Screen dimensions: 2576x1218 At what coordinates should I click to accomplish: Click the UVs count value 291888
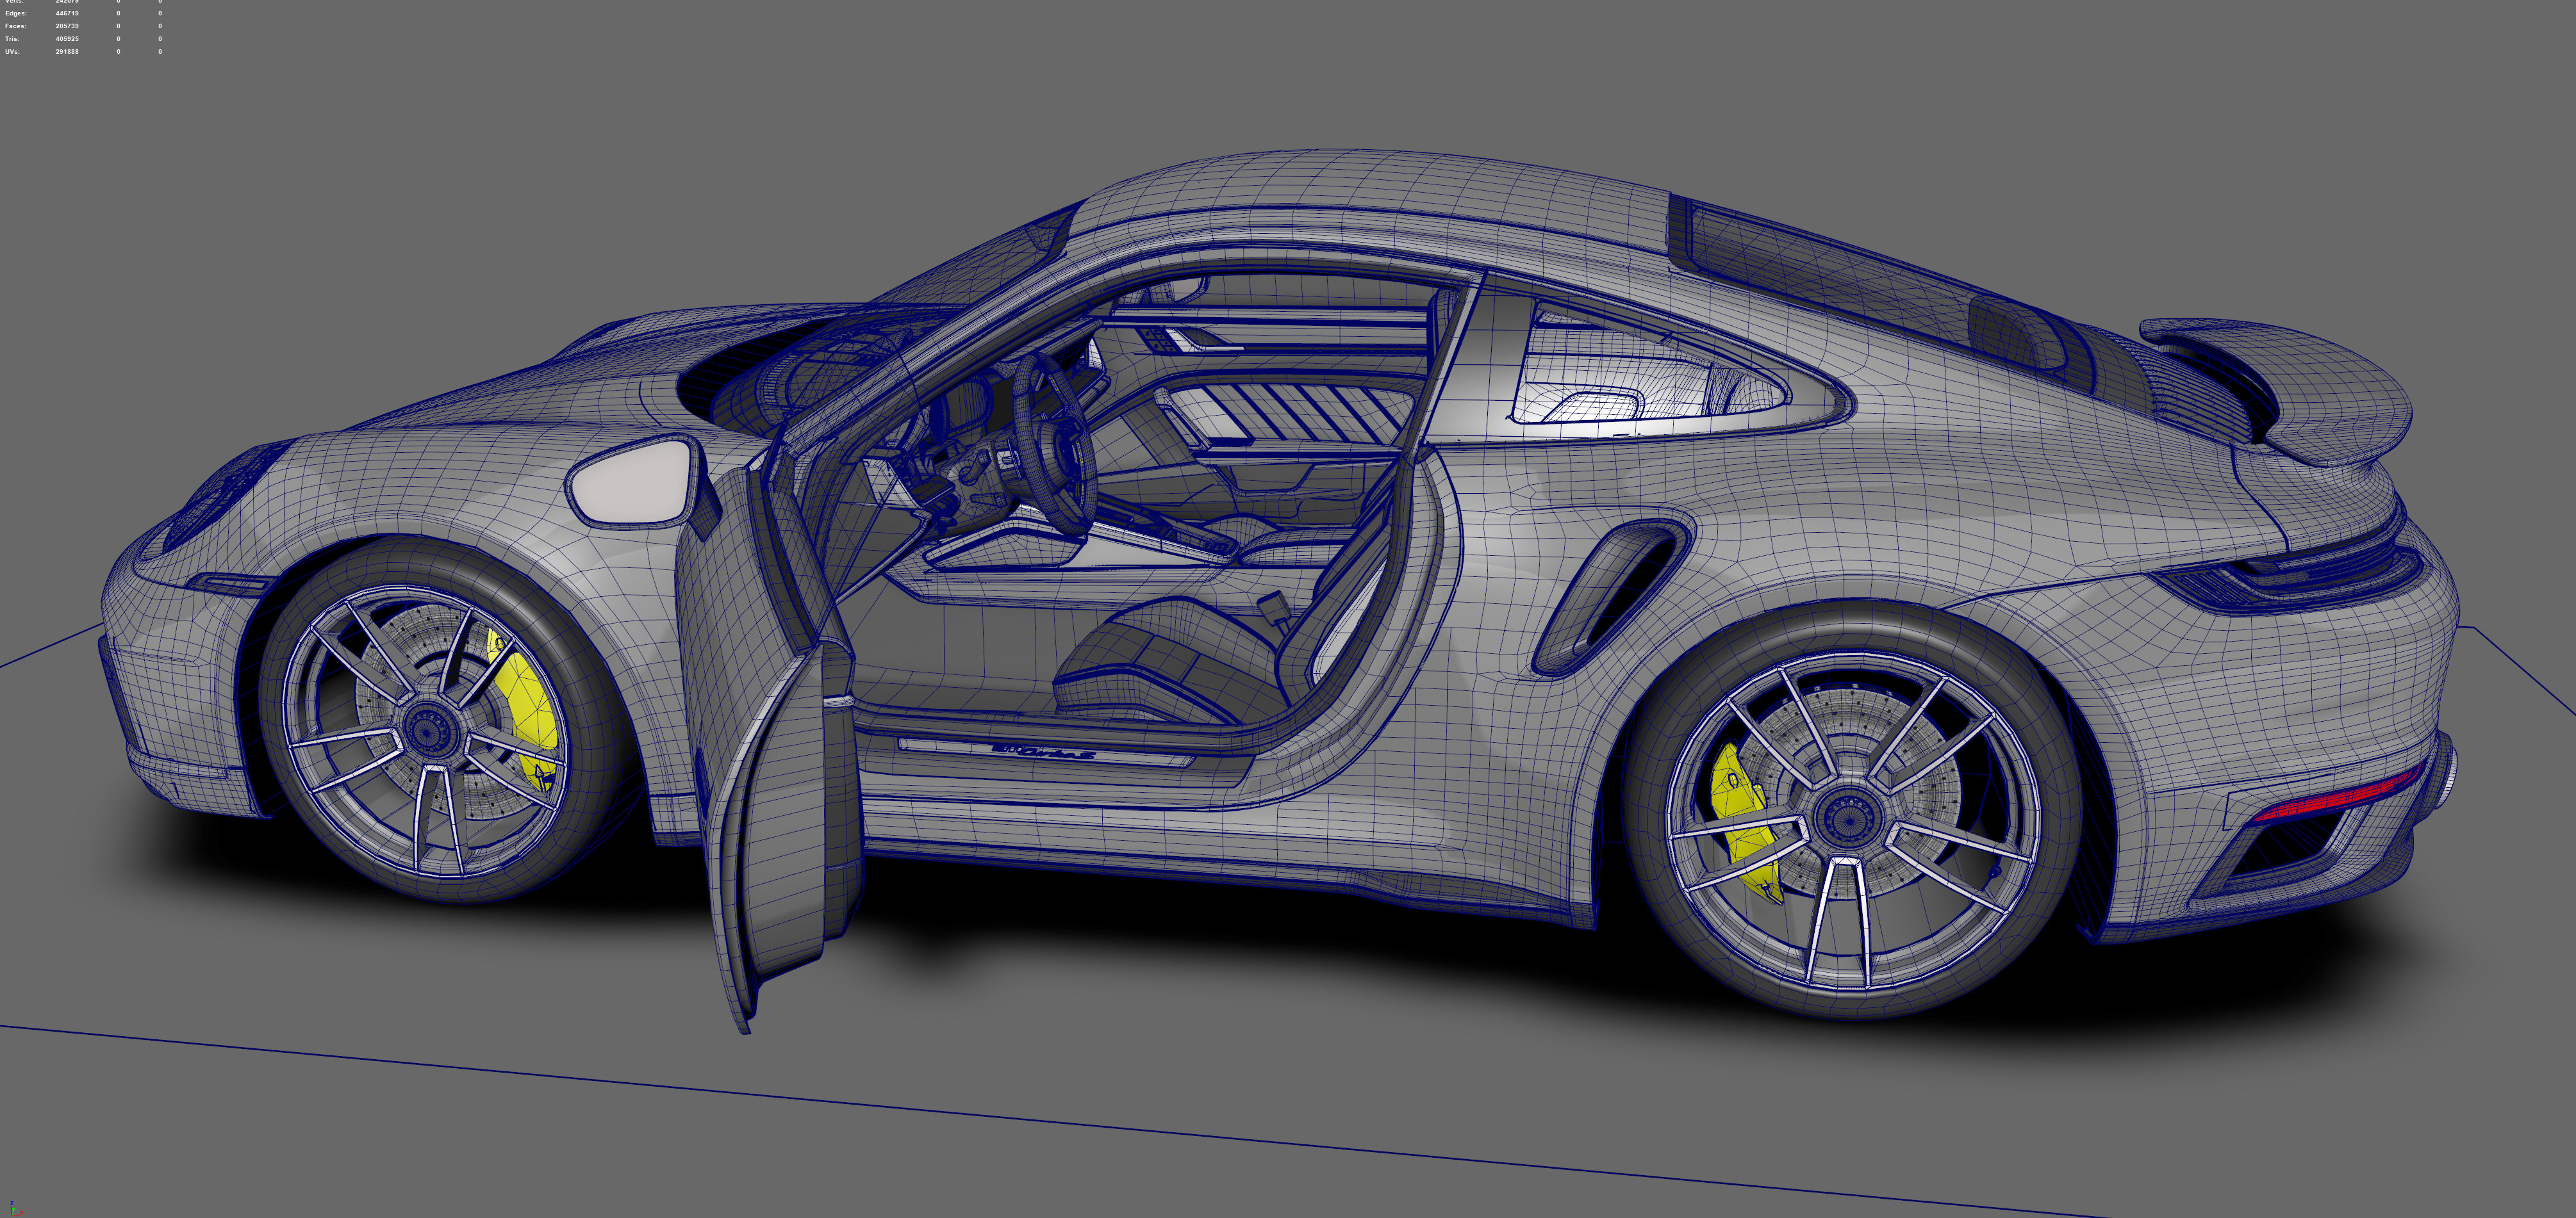[x=67, y=51]
